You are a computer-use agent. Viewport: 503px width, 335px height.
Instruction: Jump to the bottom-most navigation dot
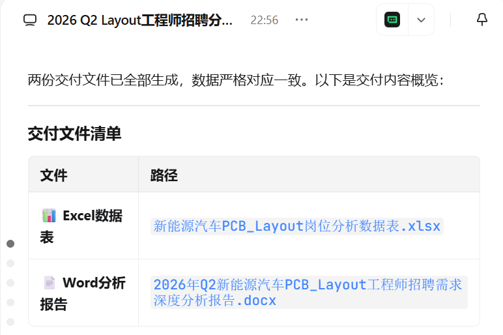click(x=10, y=321)
